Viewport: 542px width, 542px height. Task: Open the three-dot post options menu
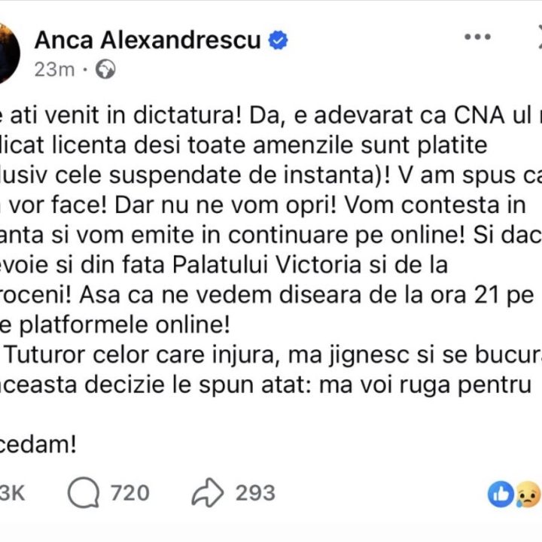[479, 38]
